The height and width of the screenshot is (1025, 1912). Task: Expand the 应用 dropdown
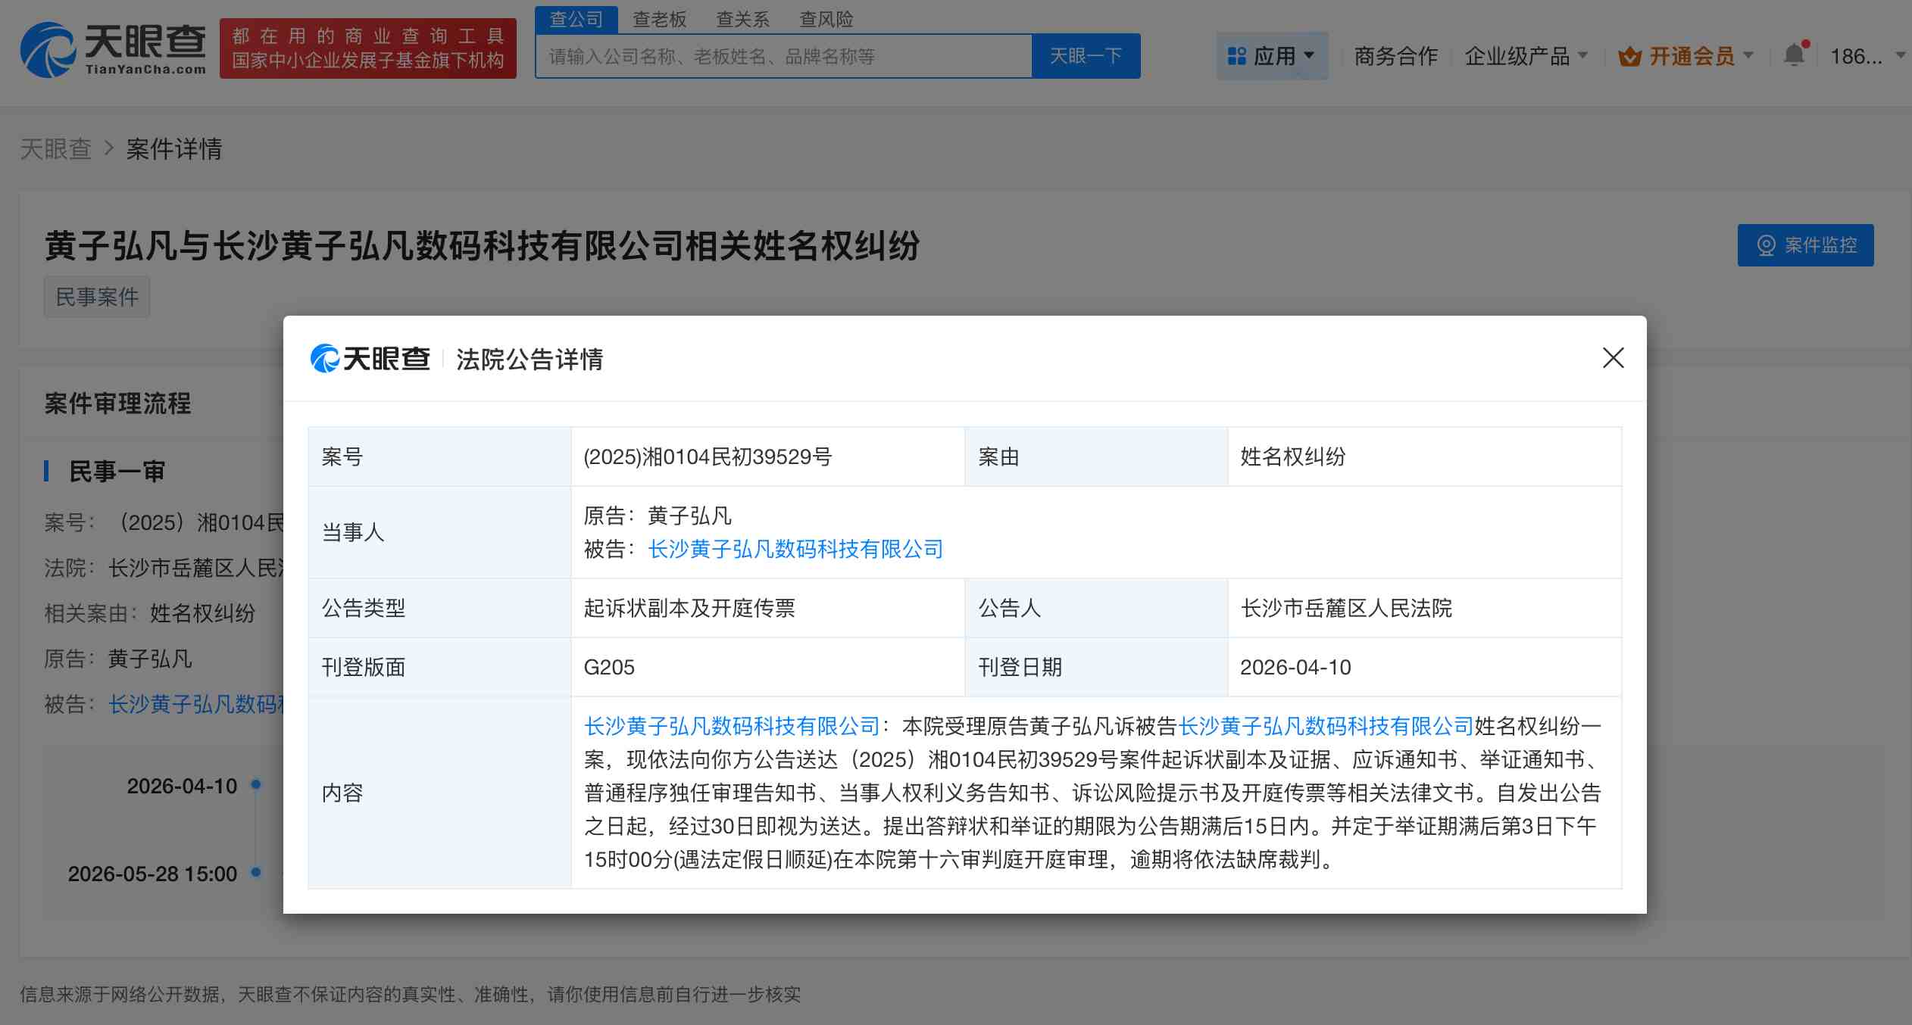1310,55
